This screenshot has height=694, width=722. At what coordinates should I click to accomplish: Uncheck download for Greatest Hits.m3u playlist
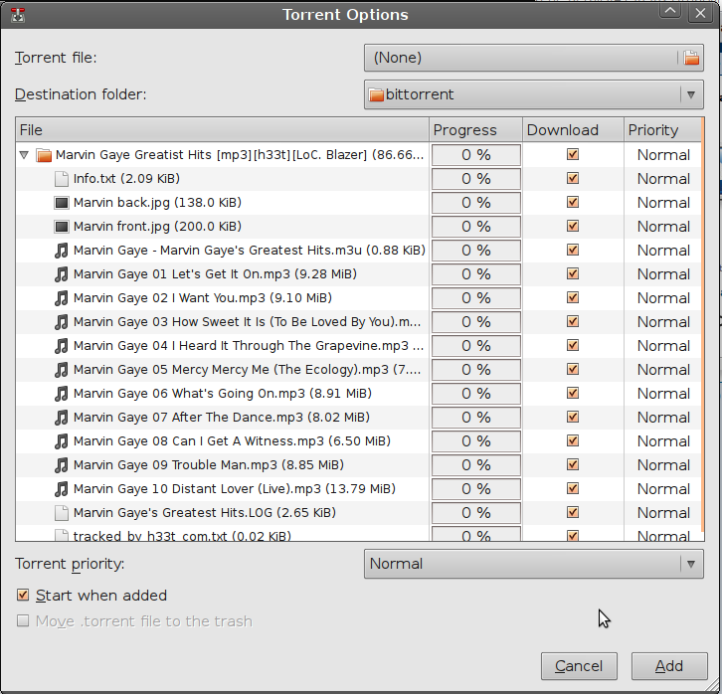[x=573, y=250]
